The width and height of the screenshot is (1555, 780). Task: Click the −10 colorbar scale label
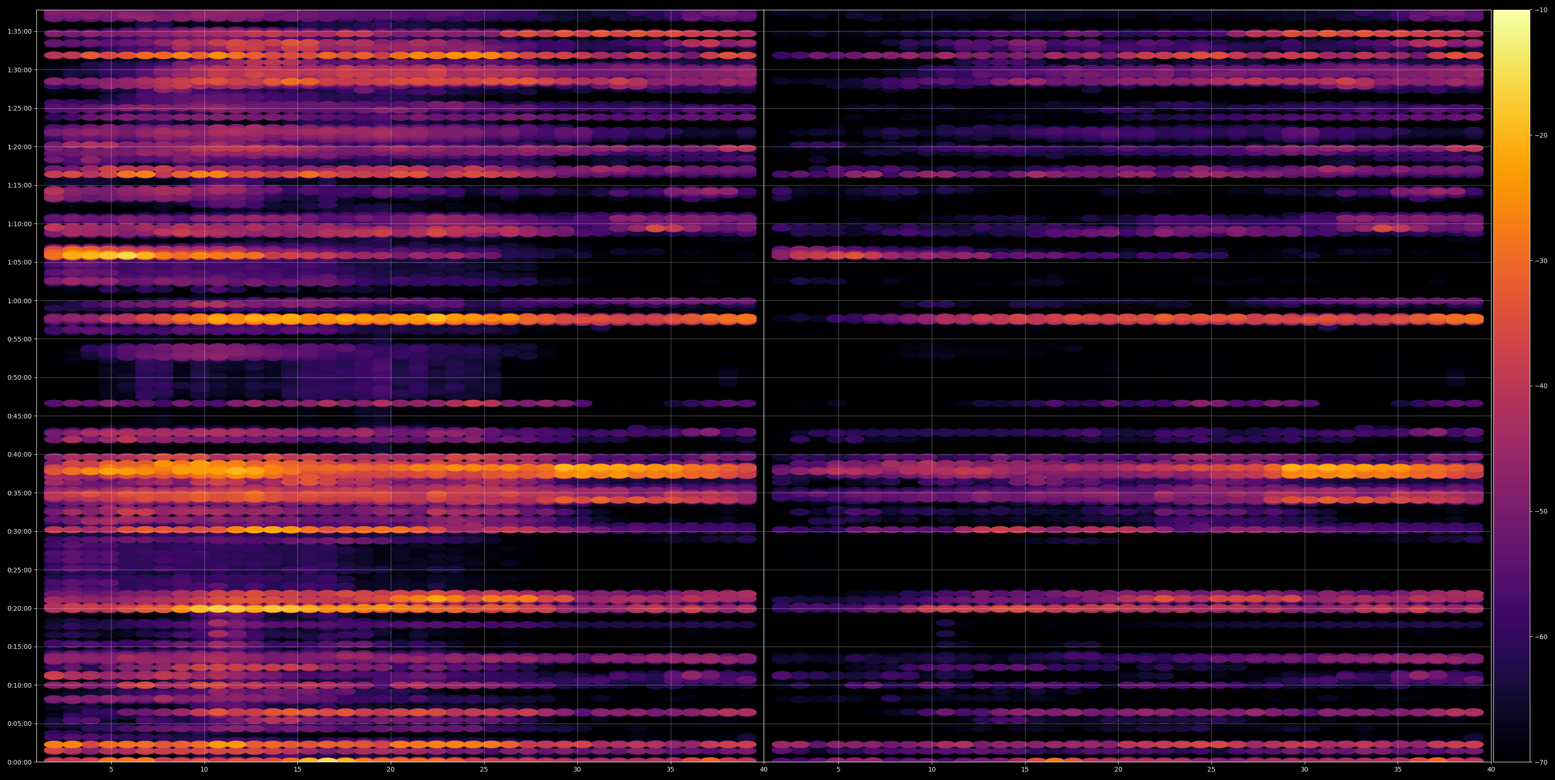pyautogui.click(x=1541, y=10)
